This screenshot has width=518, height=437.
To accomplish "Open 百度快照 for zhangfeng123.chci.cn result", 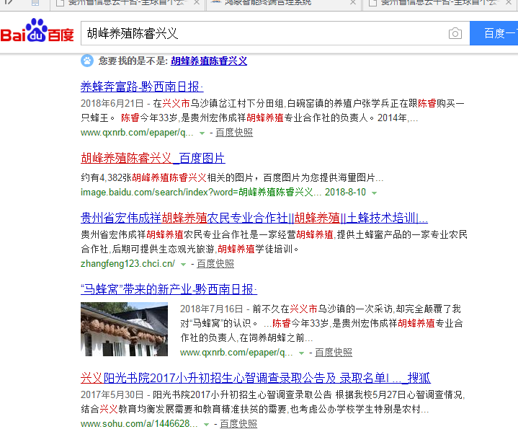I will point(215,264).
